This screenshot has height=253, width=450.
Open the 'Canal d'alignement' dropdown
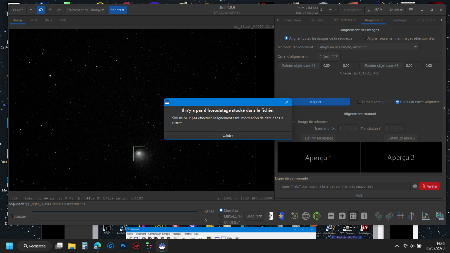[329, 56]
